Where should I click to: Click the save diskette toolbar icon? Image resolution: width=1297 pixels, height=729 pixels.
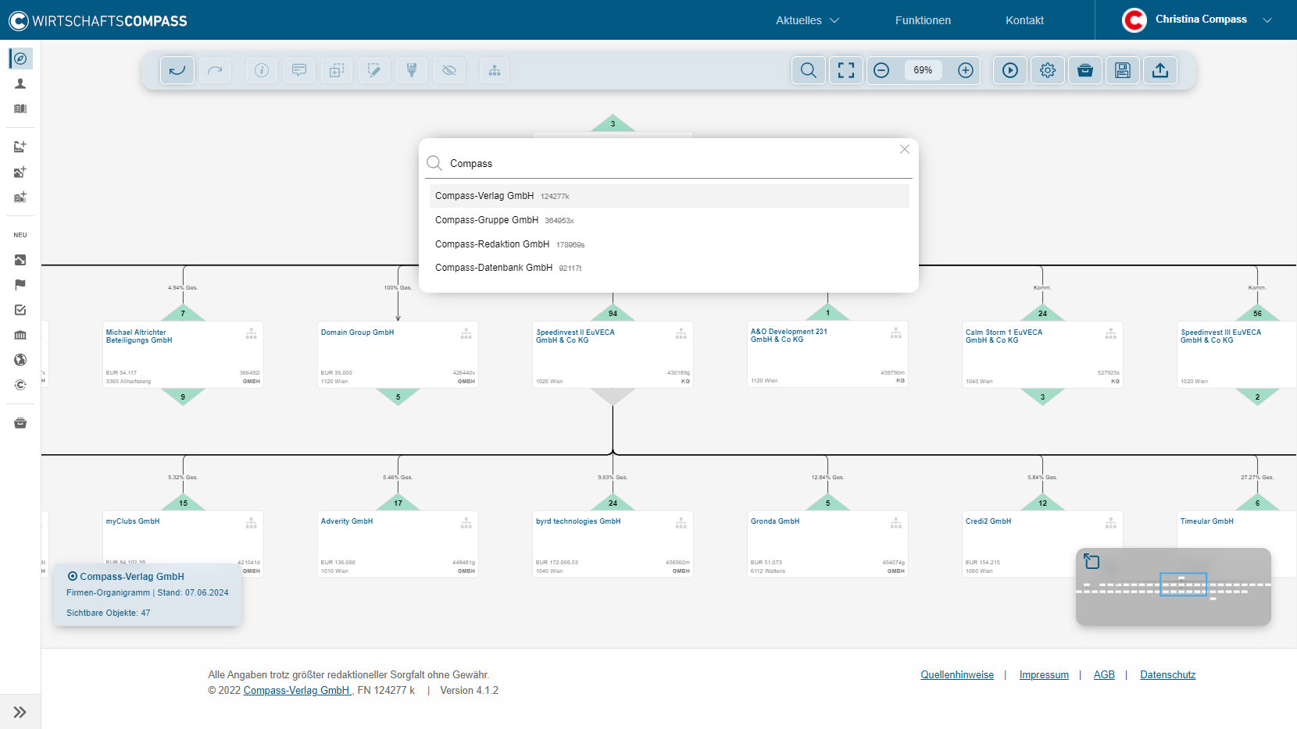pyautogui.click(x=1123, y=70)
